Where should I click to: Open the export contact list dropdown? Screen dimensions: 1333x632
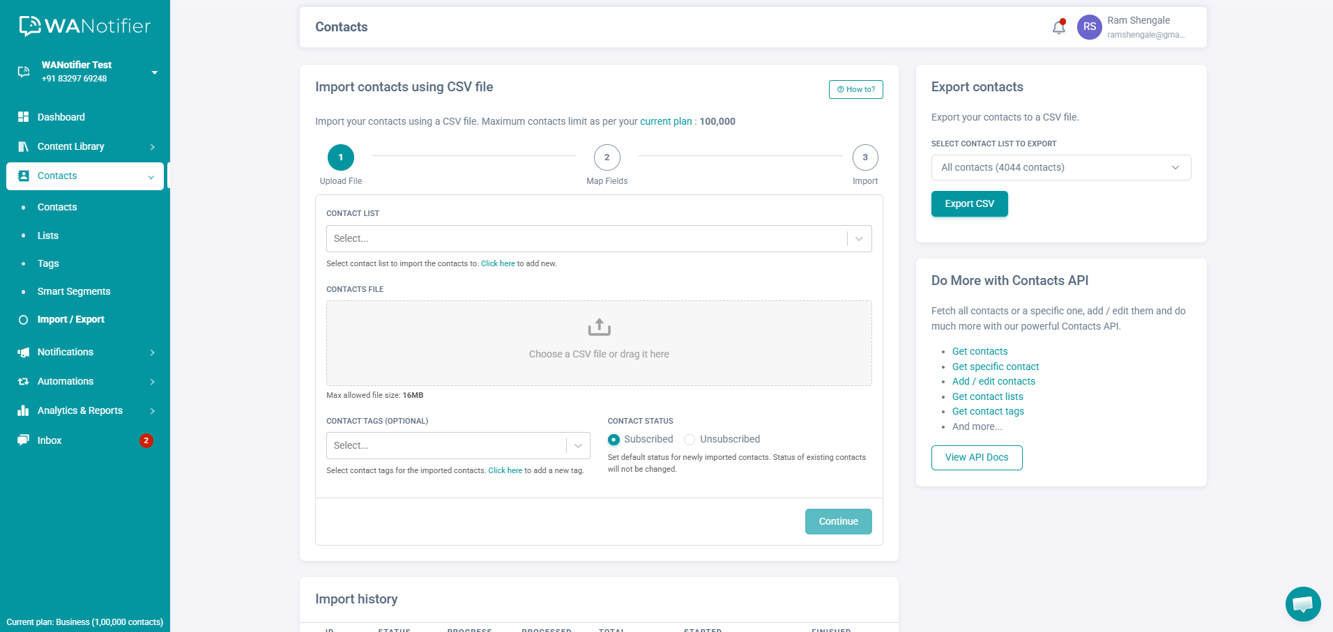point(1060,167)
